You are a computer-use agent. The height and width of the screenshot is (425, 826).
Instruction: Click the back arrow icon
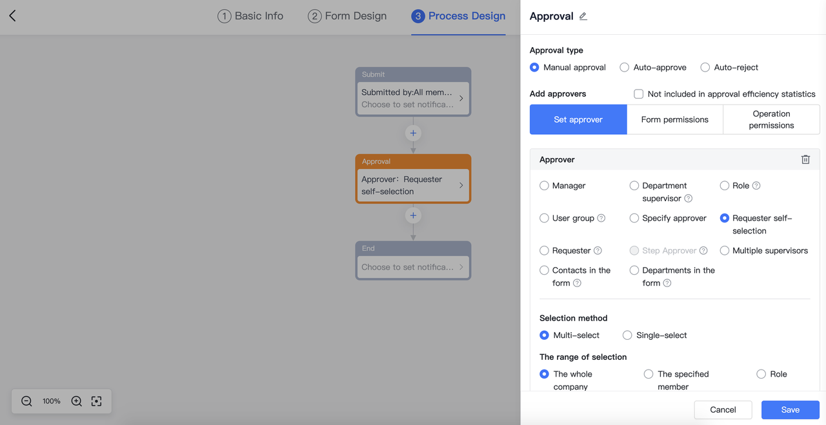pyautogui.click(x=12, y=16)
